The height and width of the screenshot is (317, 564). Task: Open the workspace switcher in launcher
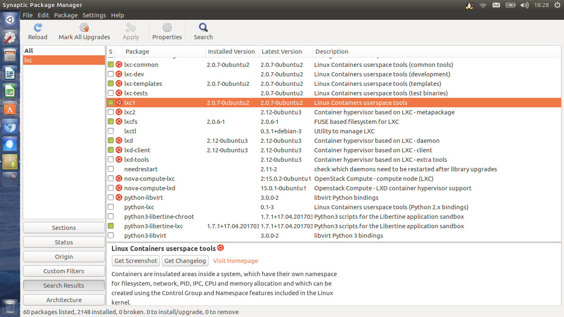pyautogui.click(x=10, y=179)
